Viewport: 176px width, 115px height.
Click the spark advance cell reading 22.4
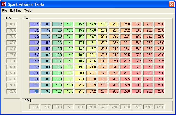click(x=114, y=30)
